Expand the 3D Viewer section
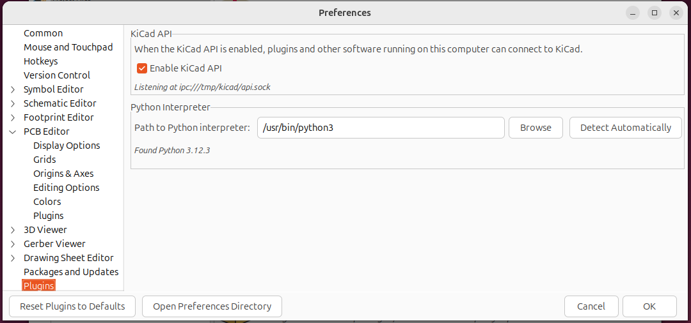Image resolution: width=691 pixels, height=323 pixels. pos(13,230)
